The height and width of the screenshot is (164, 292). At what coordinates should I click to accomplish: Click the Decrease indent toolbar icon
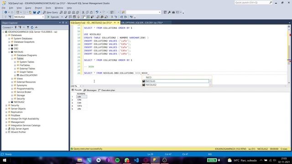pos(121,17)
